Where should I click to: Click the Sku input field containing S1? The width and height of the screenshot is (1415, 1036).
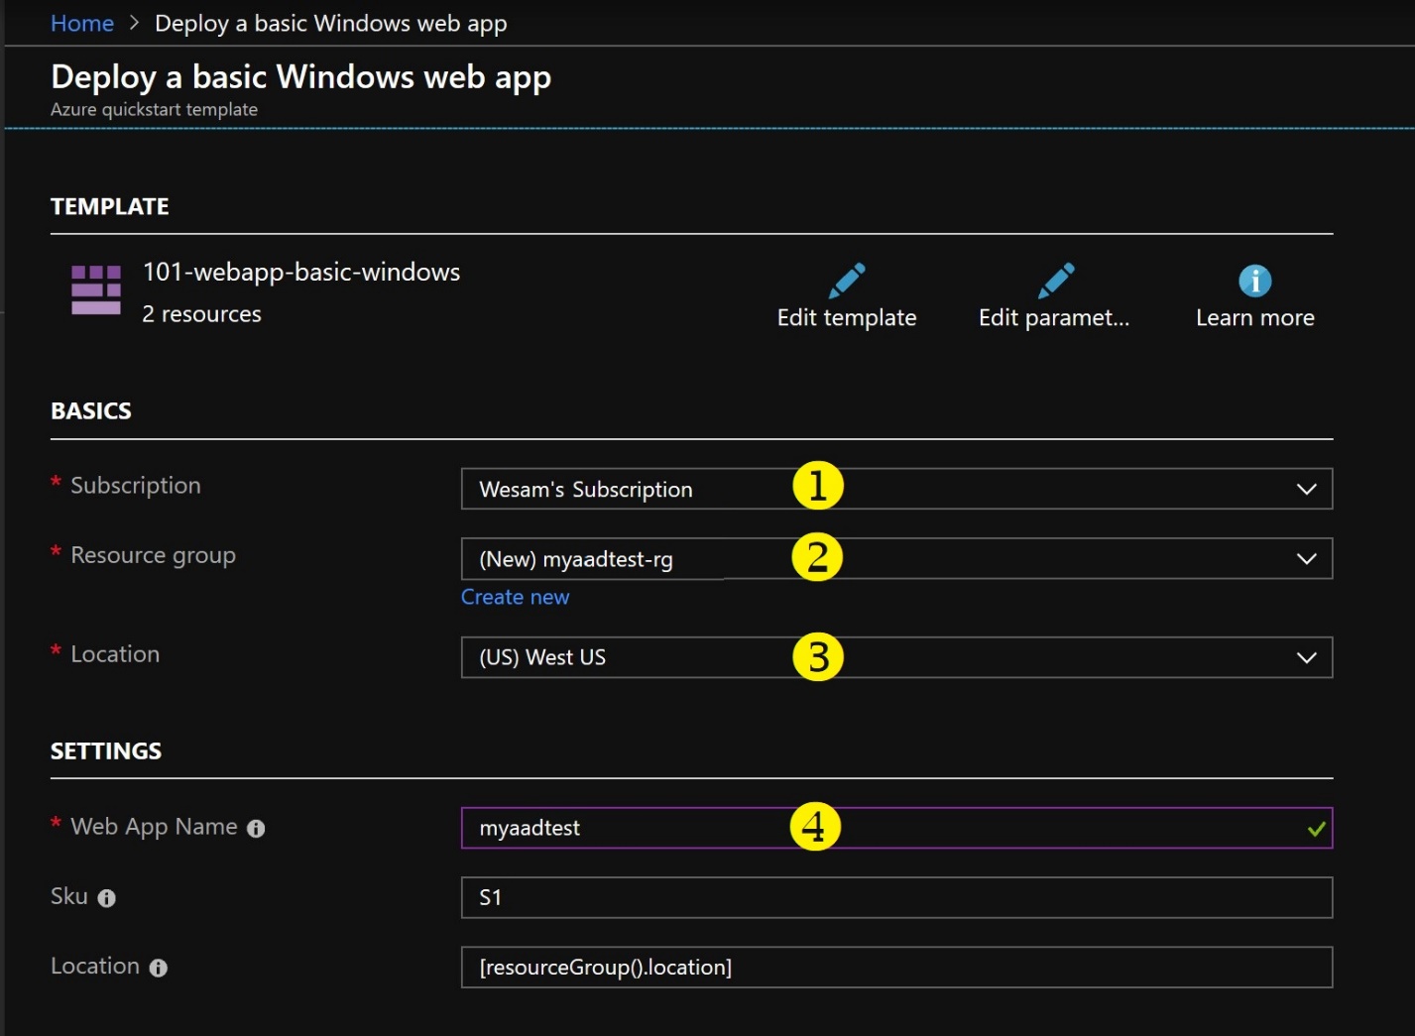(x=896, y=897)
